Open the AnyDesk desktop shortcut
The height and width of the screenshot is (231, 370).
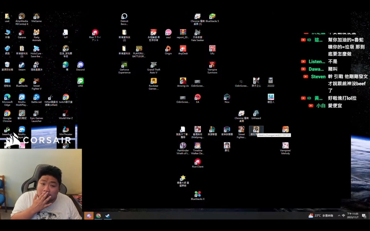click(183, 50)
